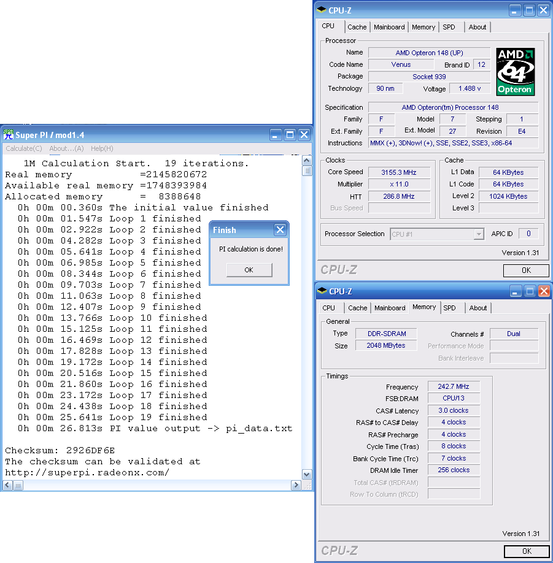
Task: Click the 'http://superpi.radeonx.com/' text line
Action: click(87, 472)
